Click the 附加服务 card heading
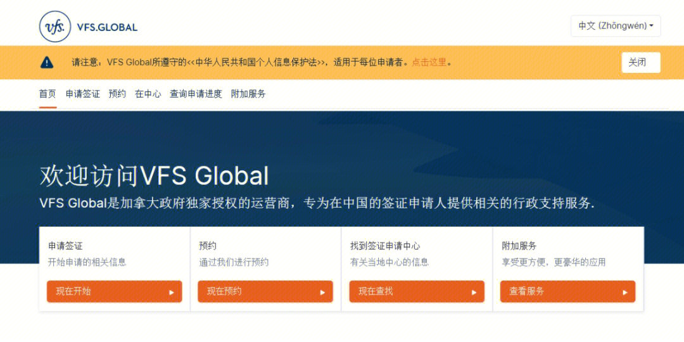The image size is (684, 342). 519,246
